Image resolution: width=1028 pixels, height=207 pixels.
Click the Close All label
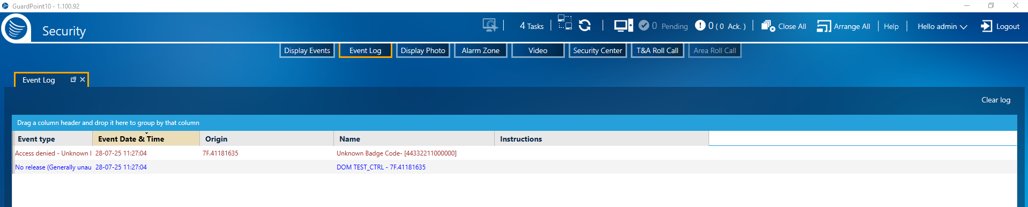792,26
